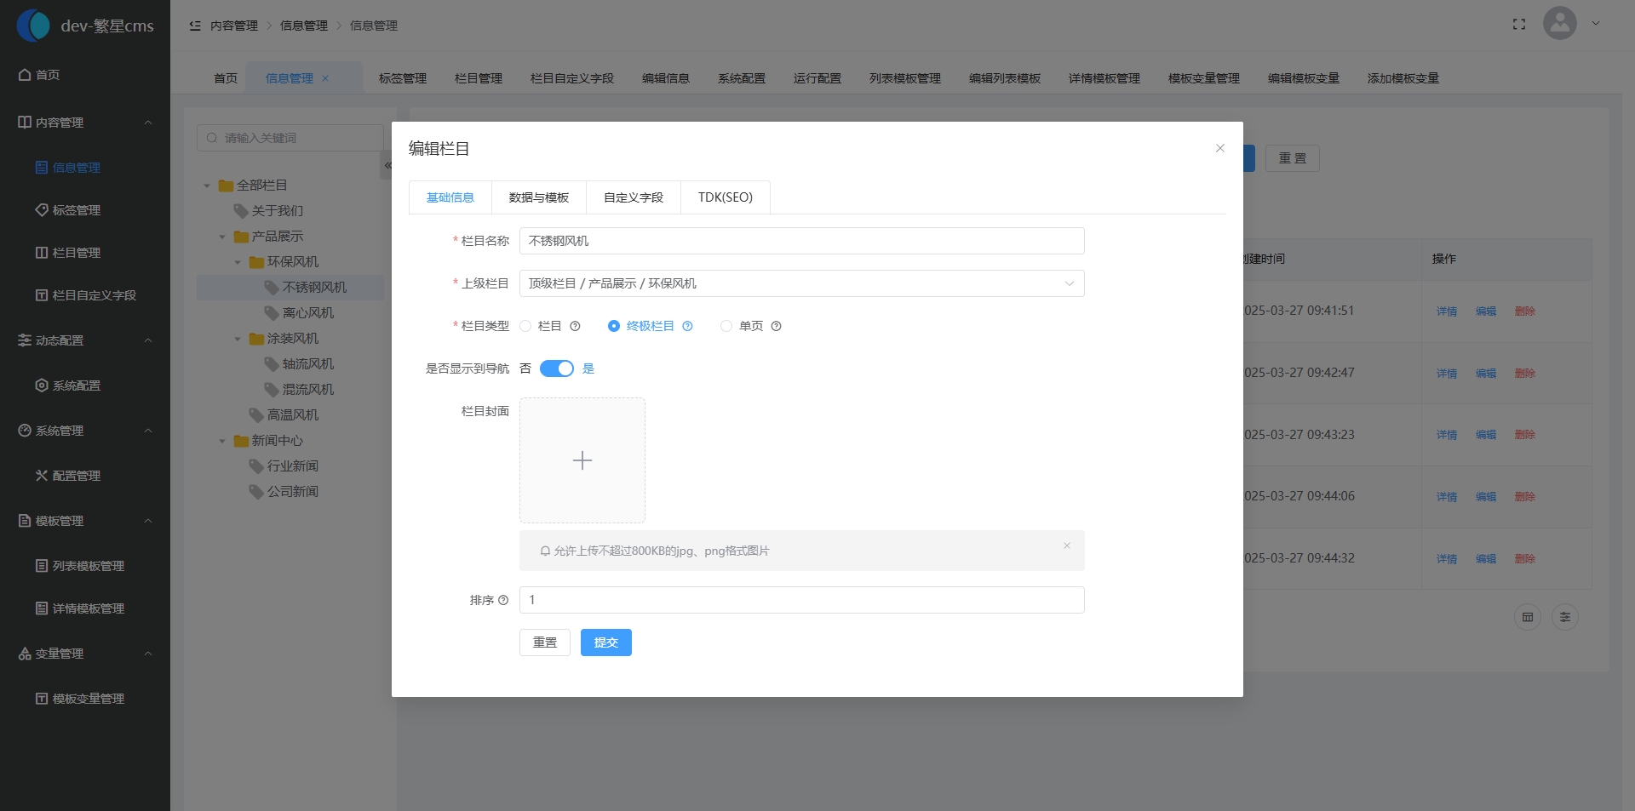Image resolution: width=1635 pixels, height=811 pixels.
Task: Collapse the 新闻中心 tree node
Action: coord(222,441)
